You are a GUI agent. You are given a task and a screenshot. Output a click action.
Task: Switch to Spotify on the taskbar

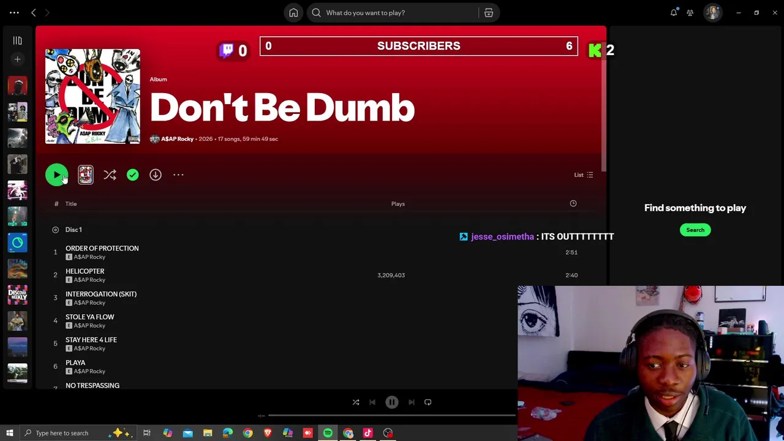click(328, 433)
